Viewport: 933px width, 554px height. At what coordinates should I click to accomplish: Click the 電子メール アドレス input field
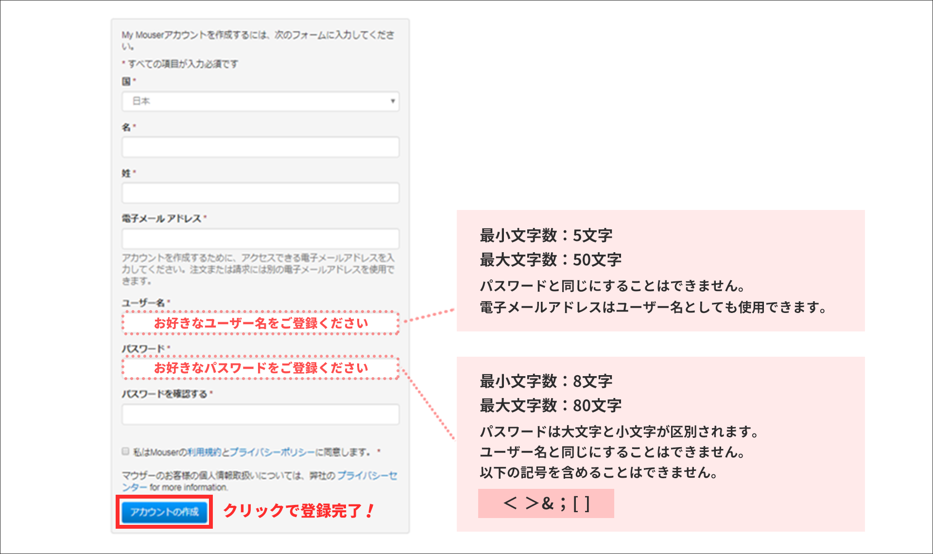pyautogui.click(x=260, y=239)
